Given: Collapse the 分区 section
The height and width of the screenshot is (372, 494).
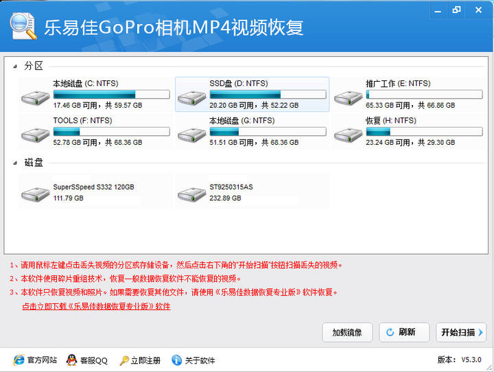Looking at the screenshot, I should coord(15,67).
